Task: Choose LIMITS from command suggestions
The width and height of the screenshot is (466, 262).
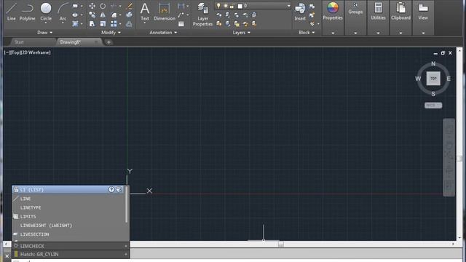Action: click(68, 216)
